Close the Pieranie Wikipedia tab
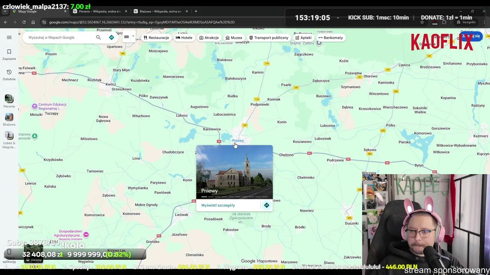Screen dimensions: 490x275 pos(126,11)
